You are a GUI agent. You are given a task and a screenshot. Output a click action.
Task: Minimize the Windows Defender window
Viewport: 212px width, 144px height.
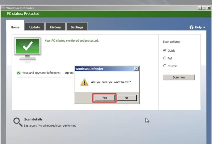(199, 8)
